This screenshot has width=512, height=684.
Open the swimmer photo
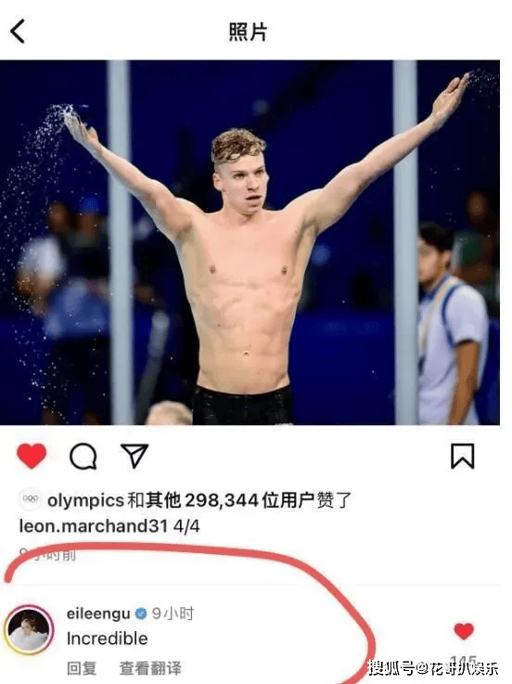coord(250,242)
